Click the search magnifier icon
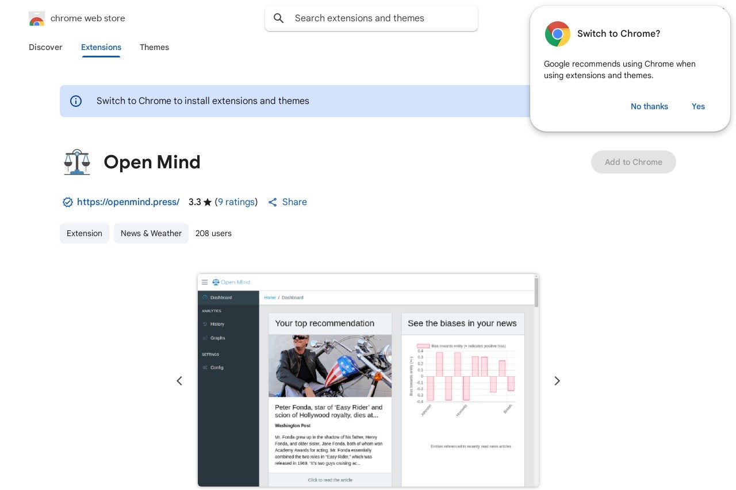Screen dimensions: 736x490 (x=279, y=18)
